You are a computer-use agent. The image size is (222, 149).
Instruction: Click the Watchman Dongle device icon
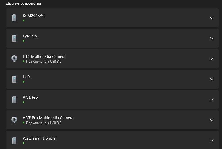point(14,140)
